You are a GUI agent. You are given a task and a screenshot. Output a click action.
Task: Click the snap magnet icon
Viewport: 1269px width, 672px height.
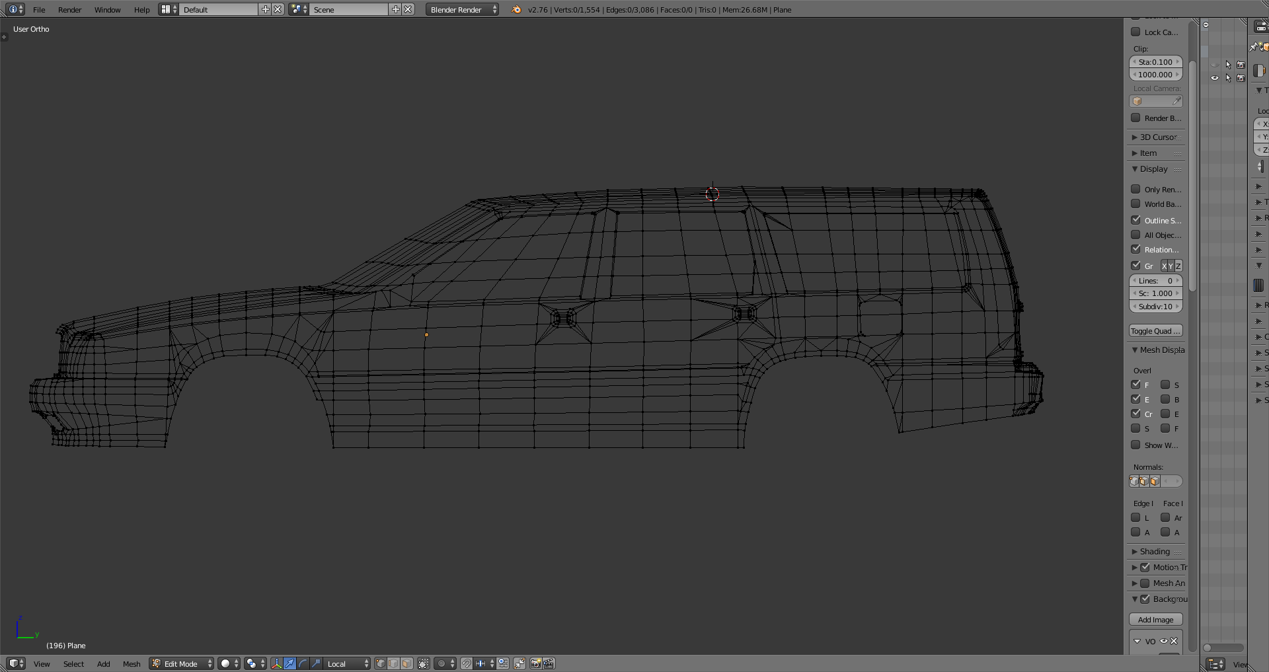pos(466,663)
